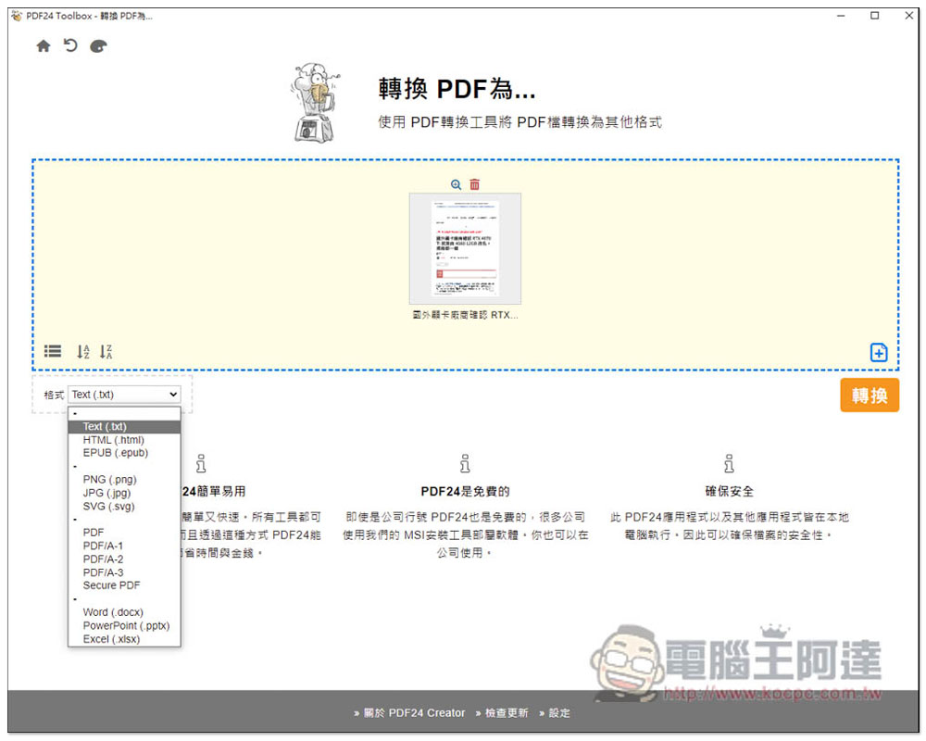Viewport: 926px width, 741px height.
Task: Select PDF/A-2 format option
Action: [103, 559]
